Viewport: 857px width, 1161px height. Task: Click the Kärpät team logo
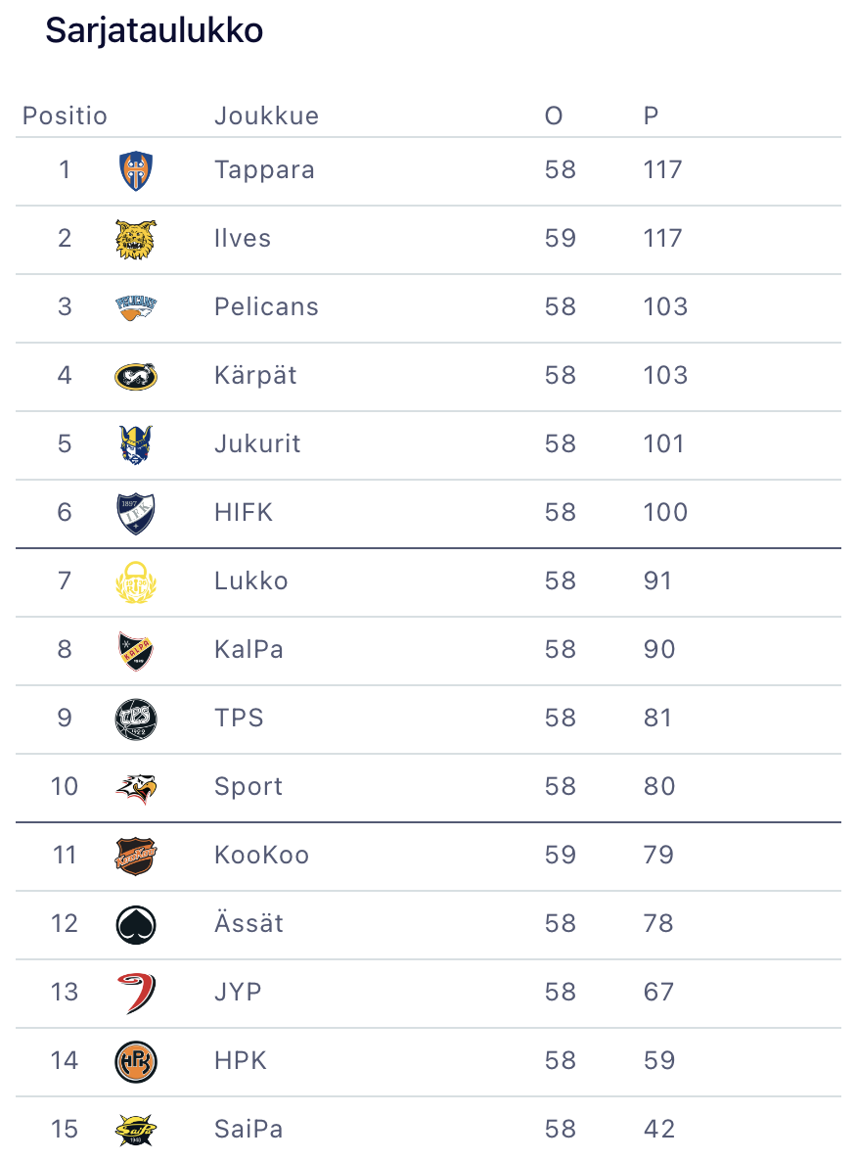coord(135,376)
